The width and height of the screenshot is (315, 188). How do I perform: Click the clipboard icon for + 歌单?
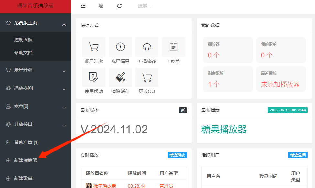tap(173, 47)
